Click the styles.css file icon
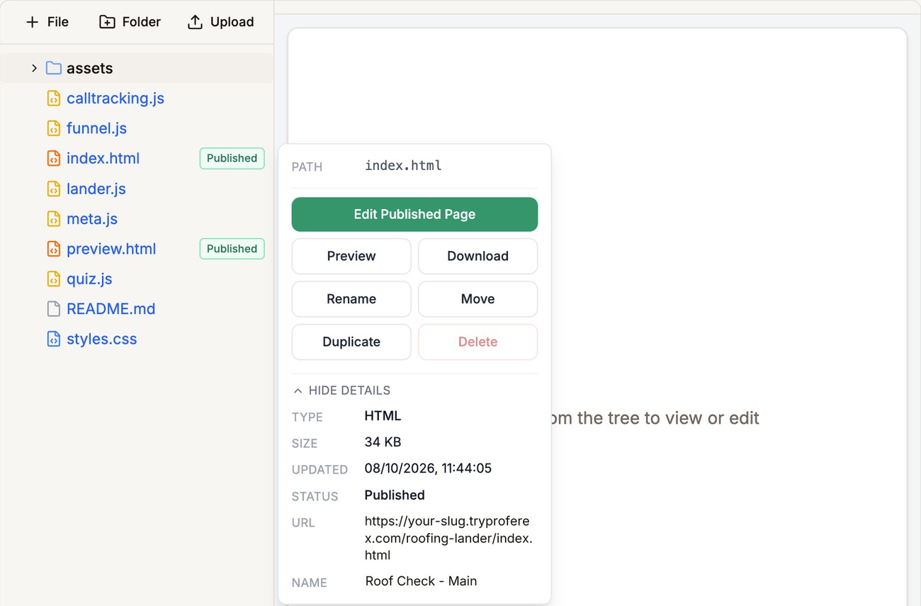921x606 pixels. tap(54, 339)
